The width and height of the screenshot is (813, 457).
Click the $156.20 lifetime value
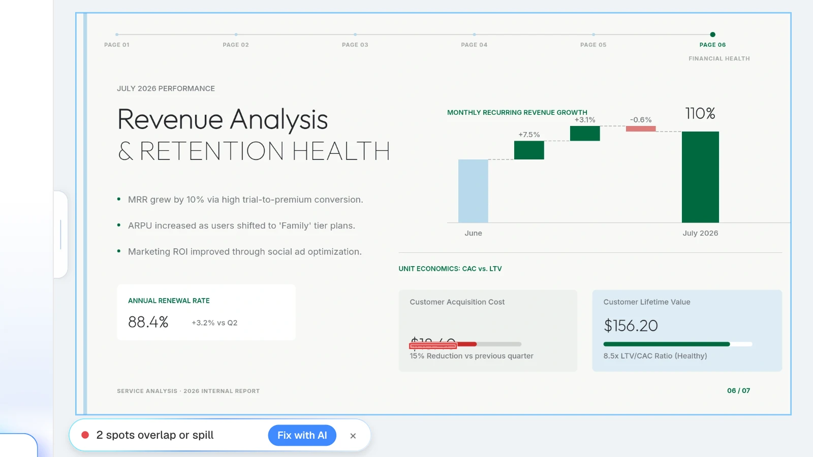[x=631, y=325]
